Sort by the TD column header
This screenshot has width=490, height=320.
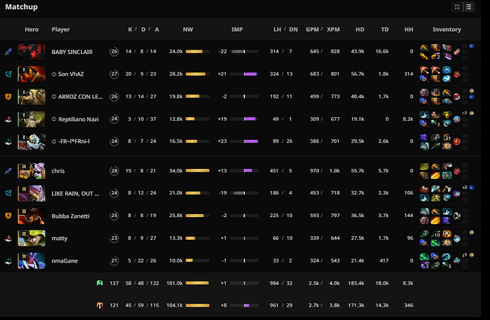[385, 29]
